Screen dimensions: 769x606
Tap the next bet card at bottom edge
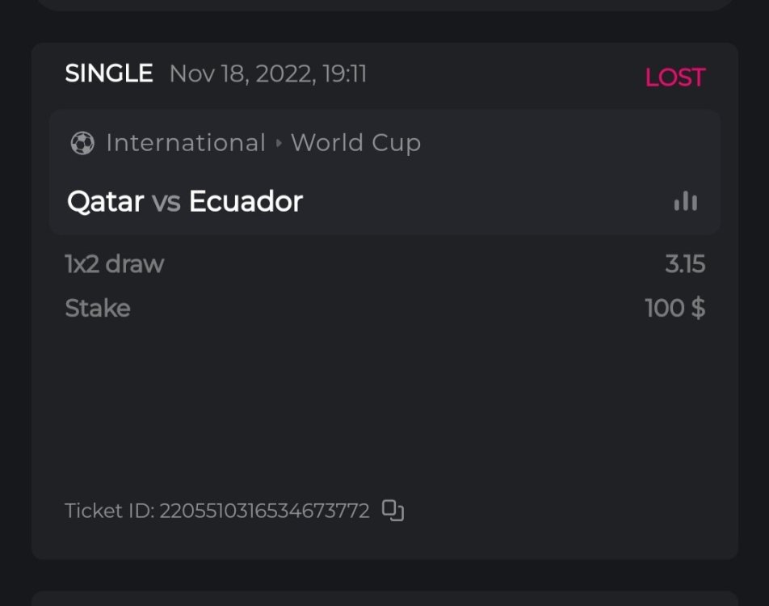click(x=384, y=599)
